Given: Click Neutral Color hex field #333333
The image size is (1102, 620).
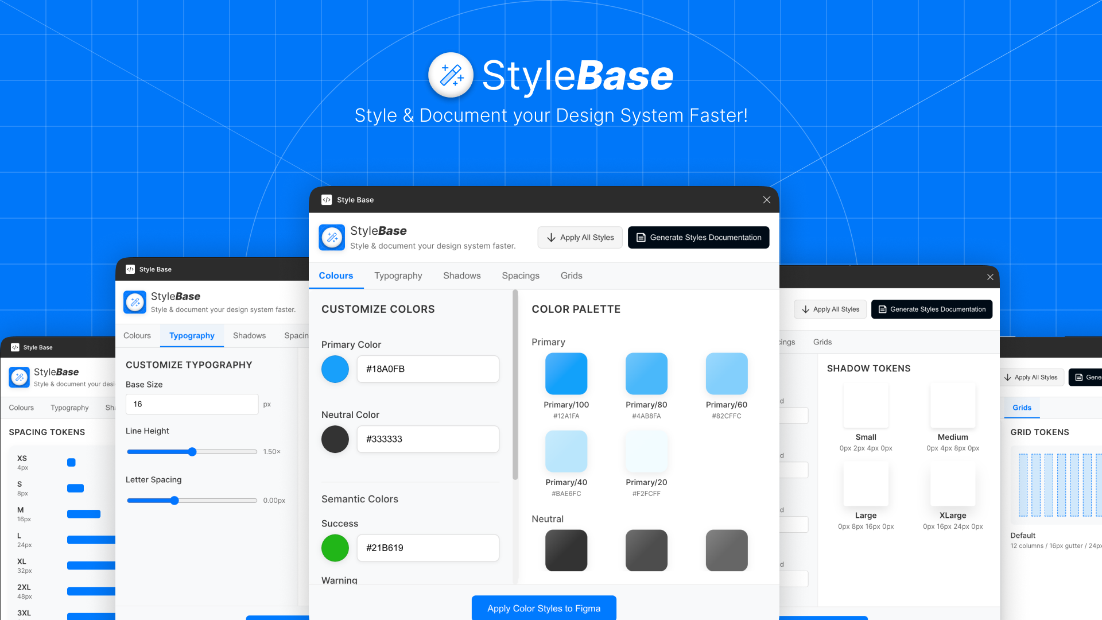Looking at the screenshot, I should (428, 439).
